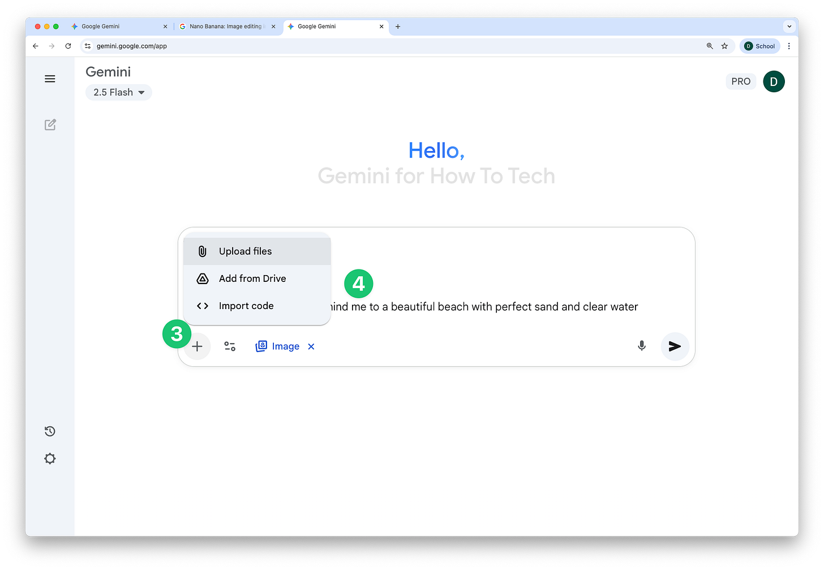Close the first Google Gemini tab
This screenshot has width=824, height=570.
point(165,27)
